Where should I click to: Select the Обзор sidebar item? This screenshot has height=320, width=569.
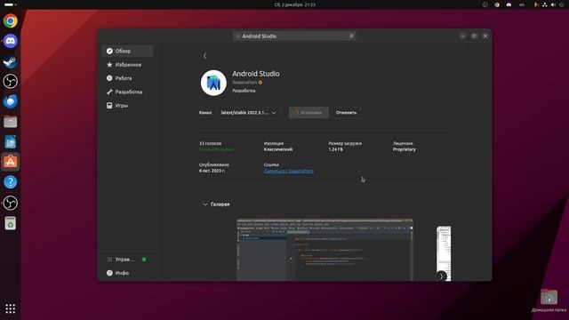click(x=127, y=52)
